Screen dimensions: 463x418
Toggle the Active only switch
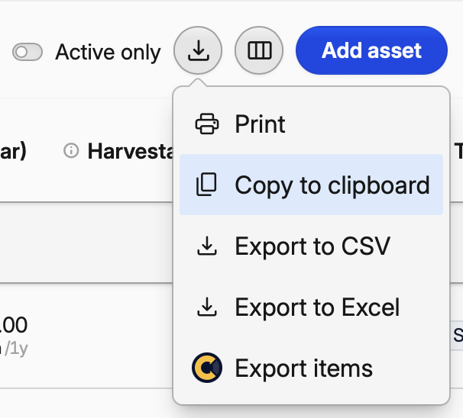tap(28, 52)
